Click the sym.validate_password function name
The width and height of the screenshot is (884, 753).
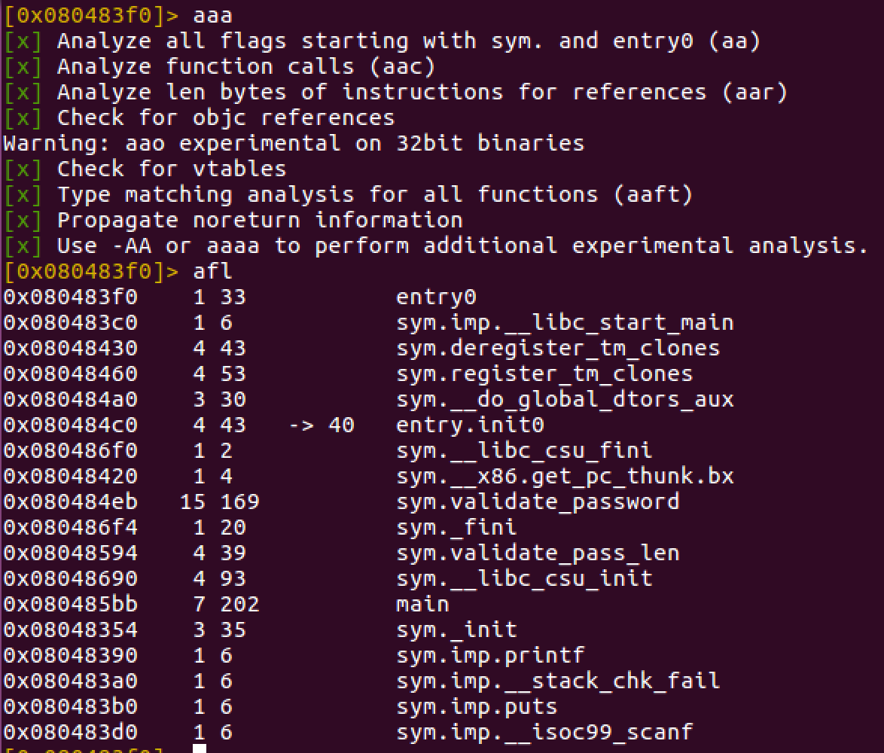[x=538, y=501]
